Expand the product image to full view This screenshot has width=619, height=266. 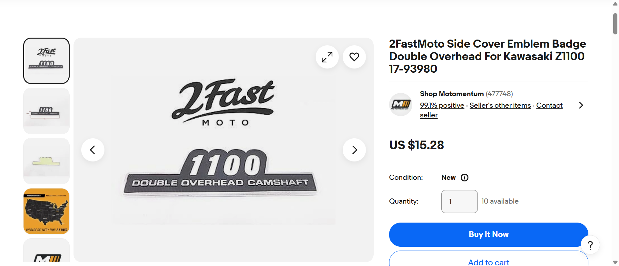click(327, 57)
